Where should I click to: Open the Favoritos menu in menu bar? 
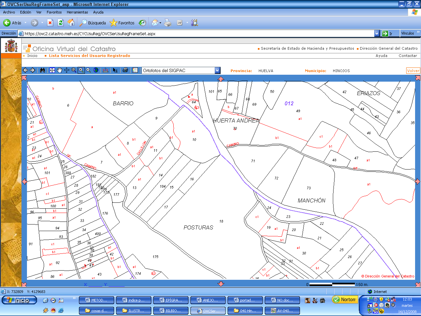tap(54, 12)
